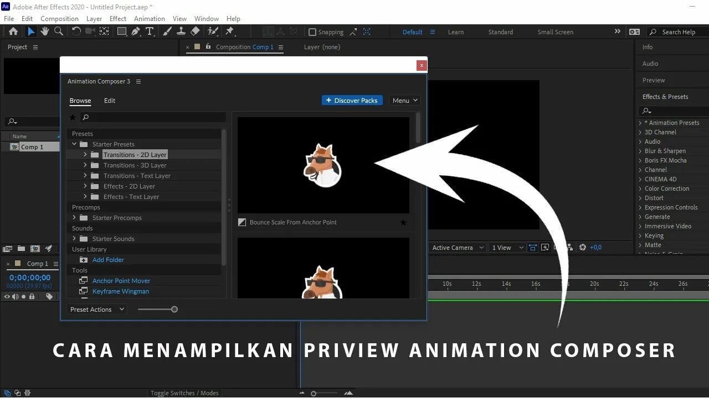Click the thumbnail size slider in Animation Composer
709x398 pixels.
click(x=158, y=310)
